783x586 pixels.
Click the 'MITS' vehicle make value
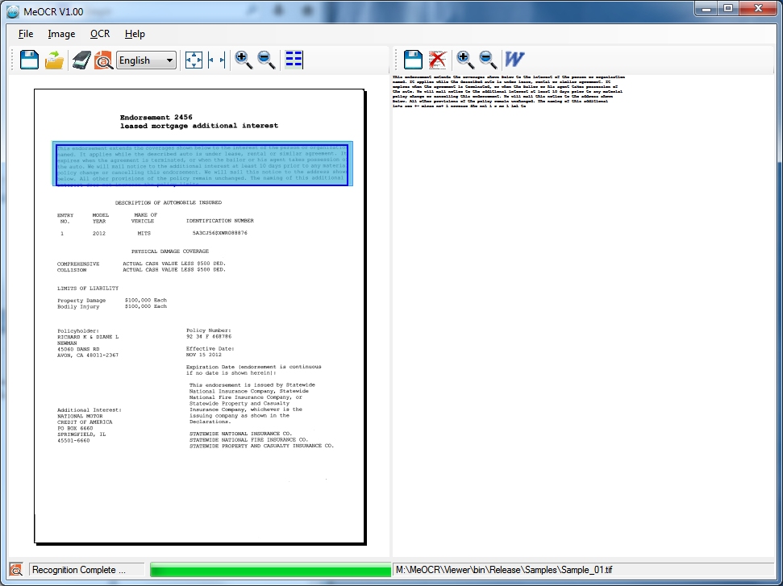tap(144, 233)
